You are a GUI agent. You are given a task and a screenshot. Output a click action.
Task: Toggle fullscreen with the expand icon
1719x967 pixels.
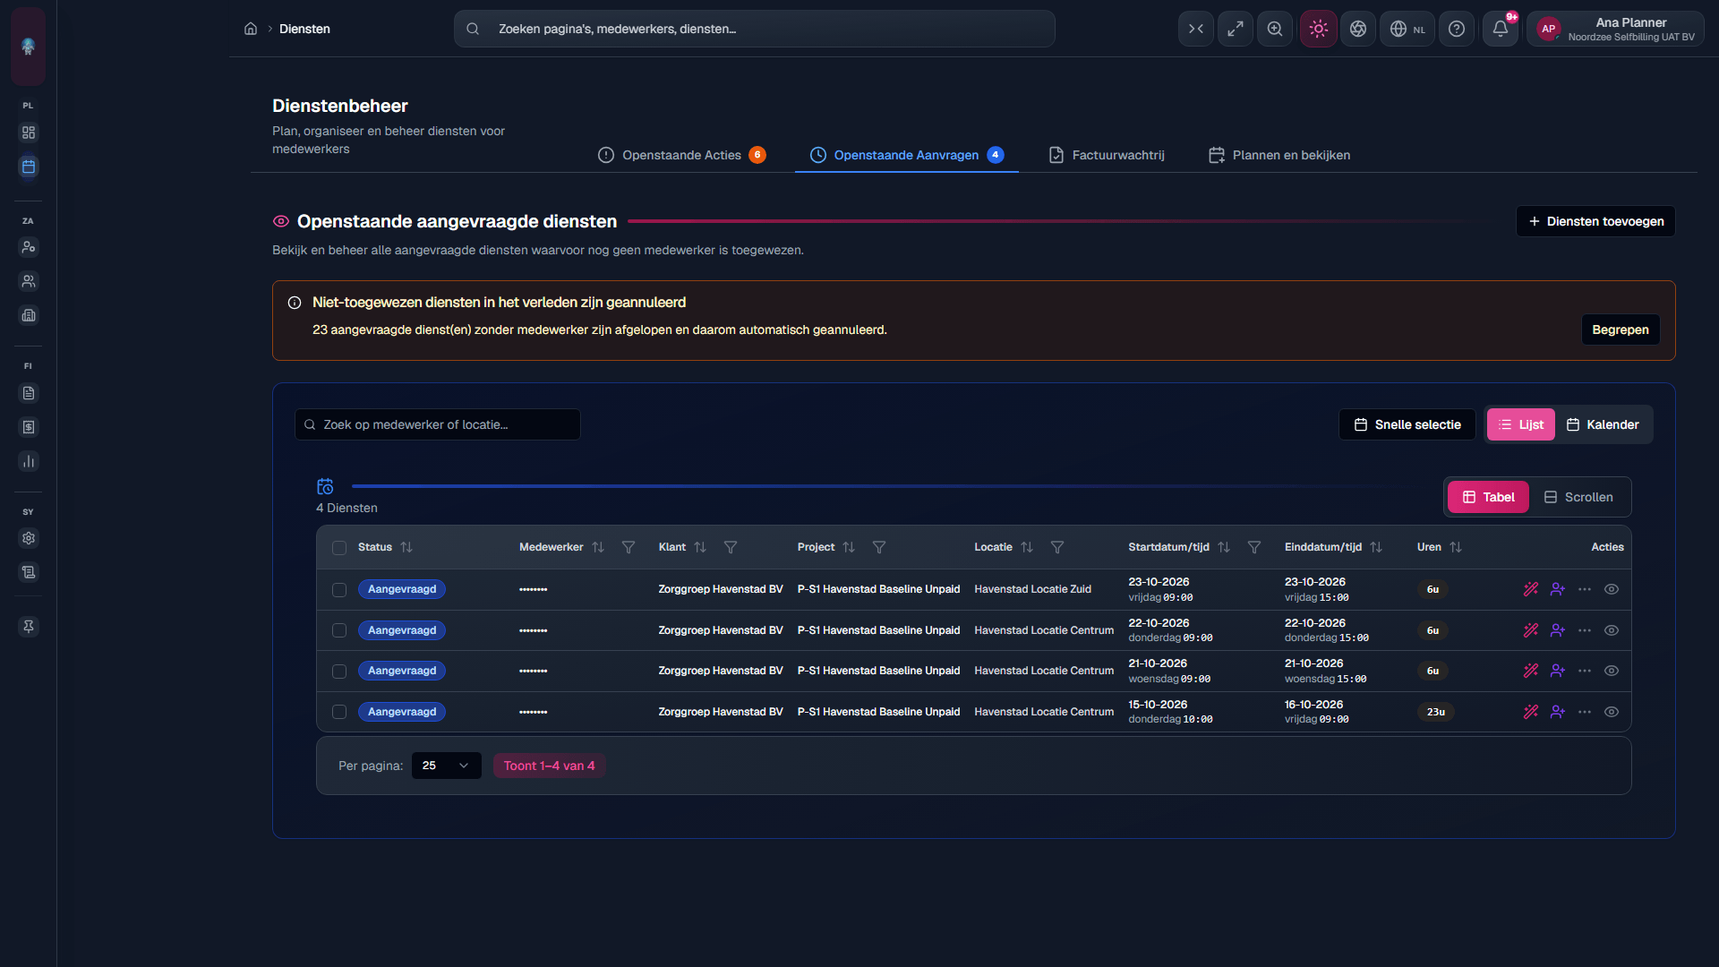pos(1236,29)
